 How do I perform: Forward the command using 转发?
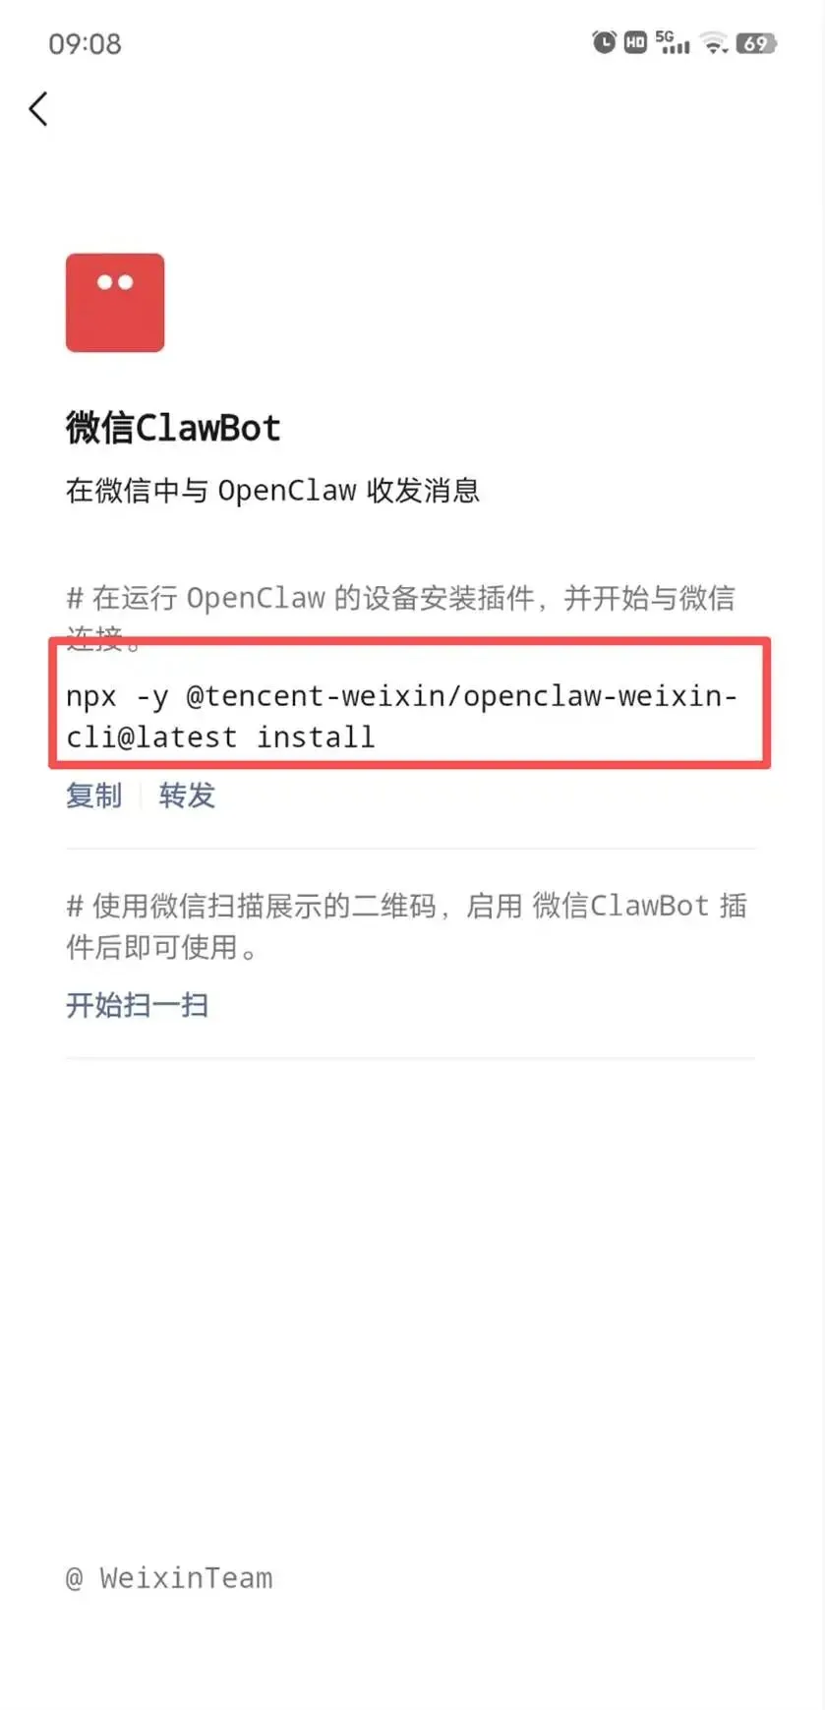click(x=187, y=795)
